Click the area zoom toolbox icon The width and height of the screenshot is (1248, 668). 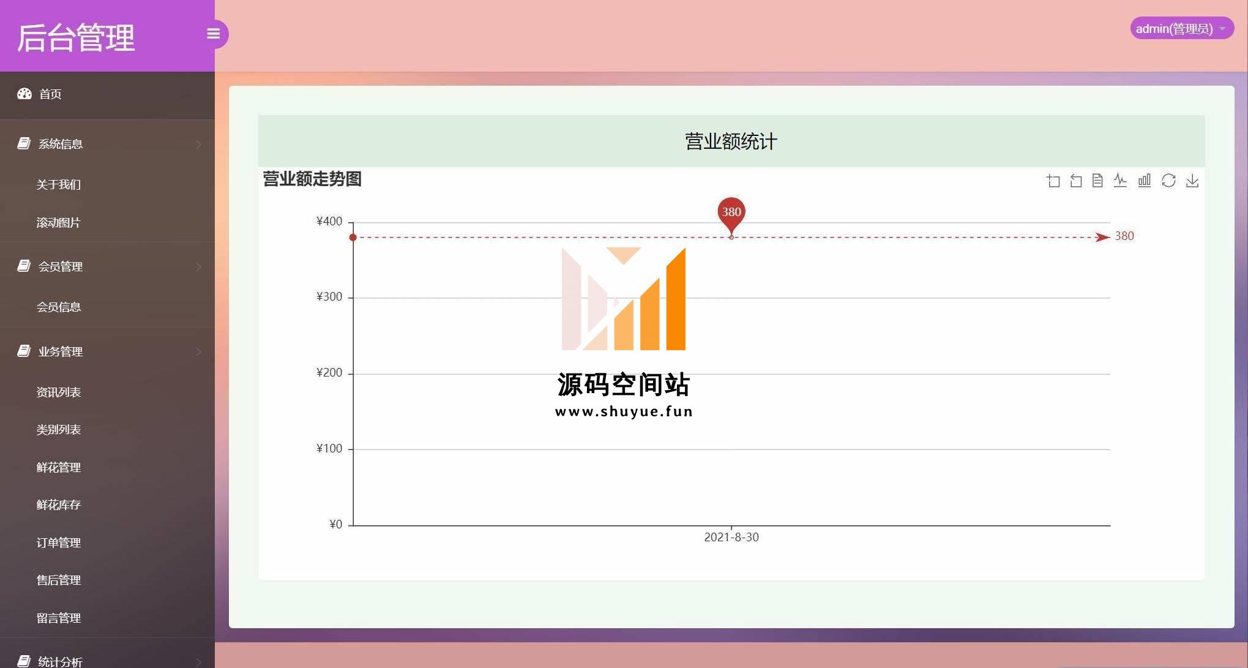pyautogui.click(x=1053, y=181)
